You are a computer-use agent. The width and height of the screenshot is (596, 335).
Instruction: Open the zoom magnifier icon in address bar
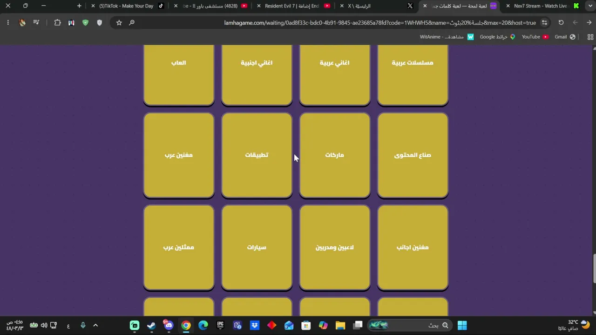click(x=132, y=23)
